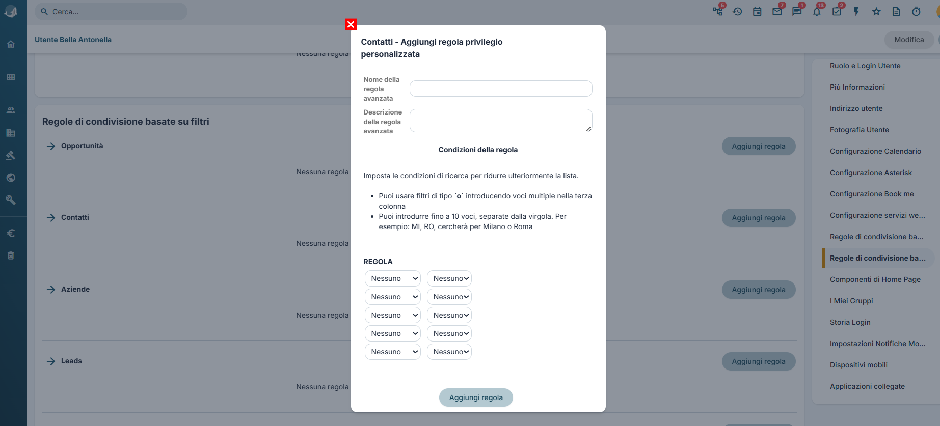Image resolution: width=940 pixels, height=426 pixels.
Task: Click Aggiungi regola button in dialog
Action: point(476,397)
